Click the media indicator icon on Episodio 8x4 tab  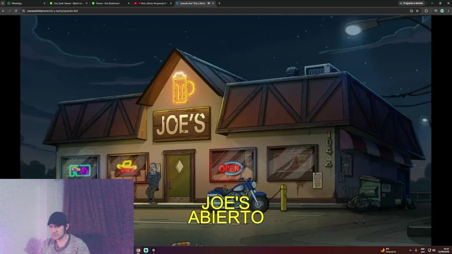click(x=209, y=3)
